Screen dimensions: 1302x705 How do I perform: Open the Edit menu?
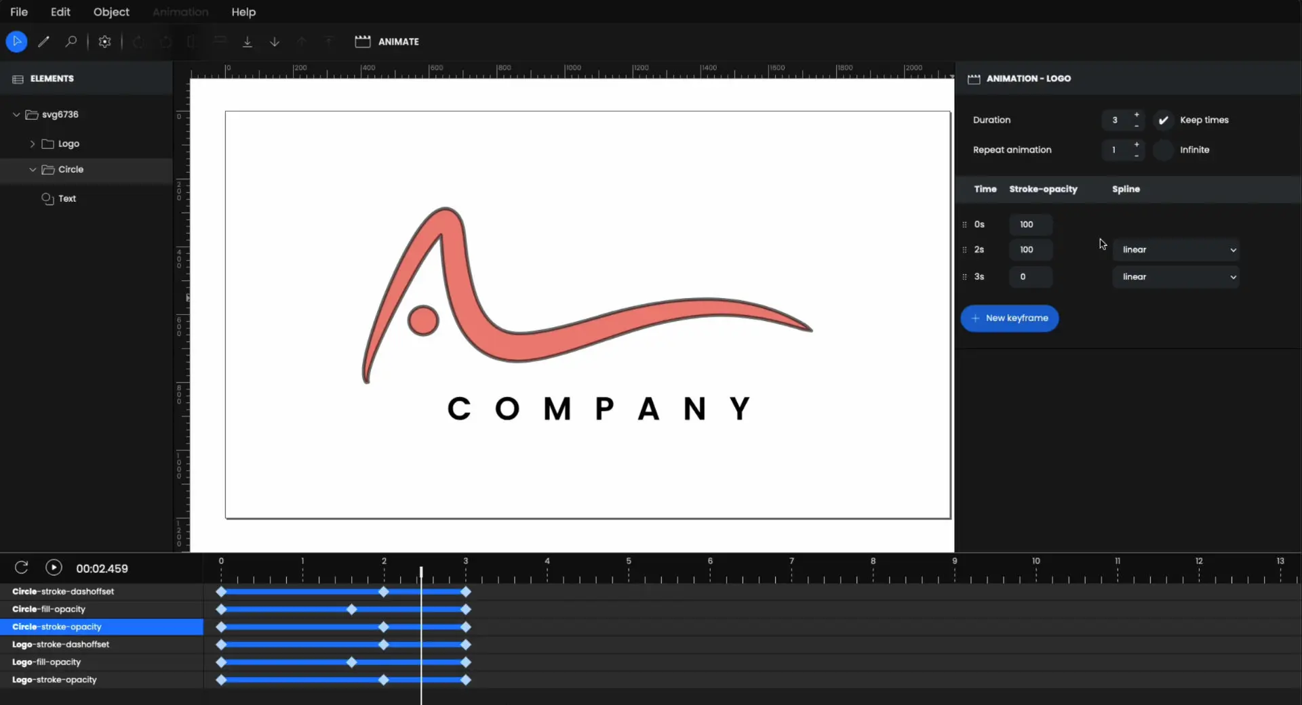60,12
